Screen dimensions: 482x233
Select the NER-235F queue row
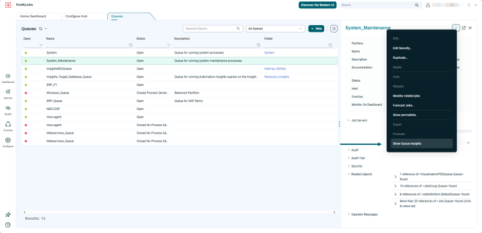[180, 109]
